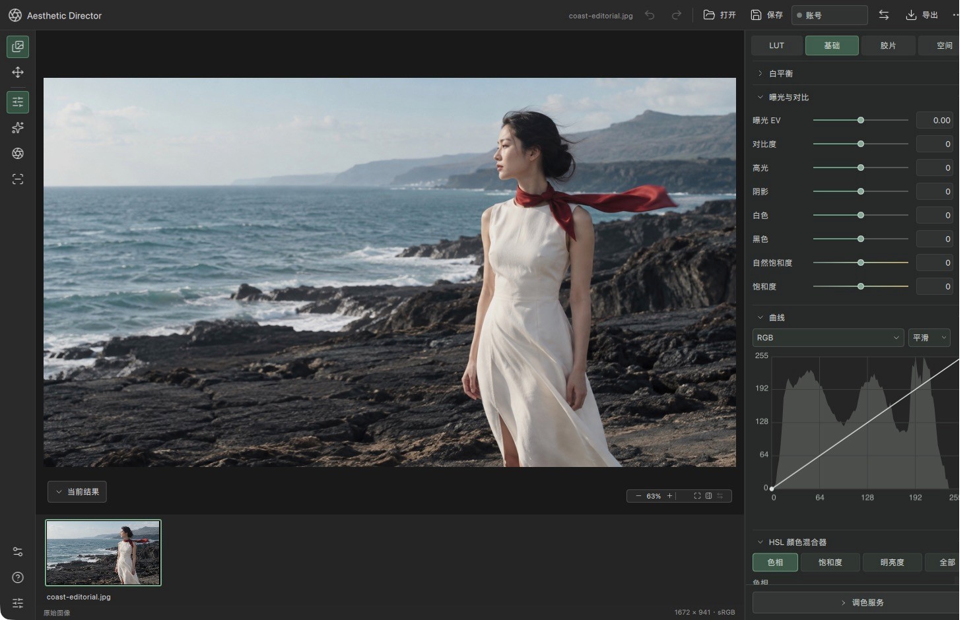Click the 饱和度 slider handle
Screen dimensions: 977x620
861,287
